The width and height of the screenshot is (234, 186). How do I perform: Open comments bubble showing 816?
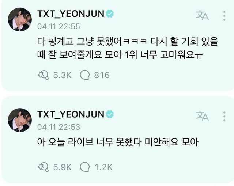[x=85, y=75]
